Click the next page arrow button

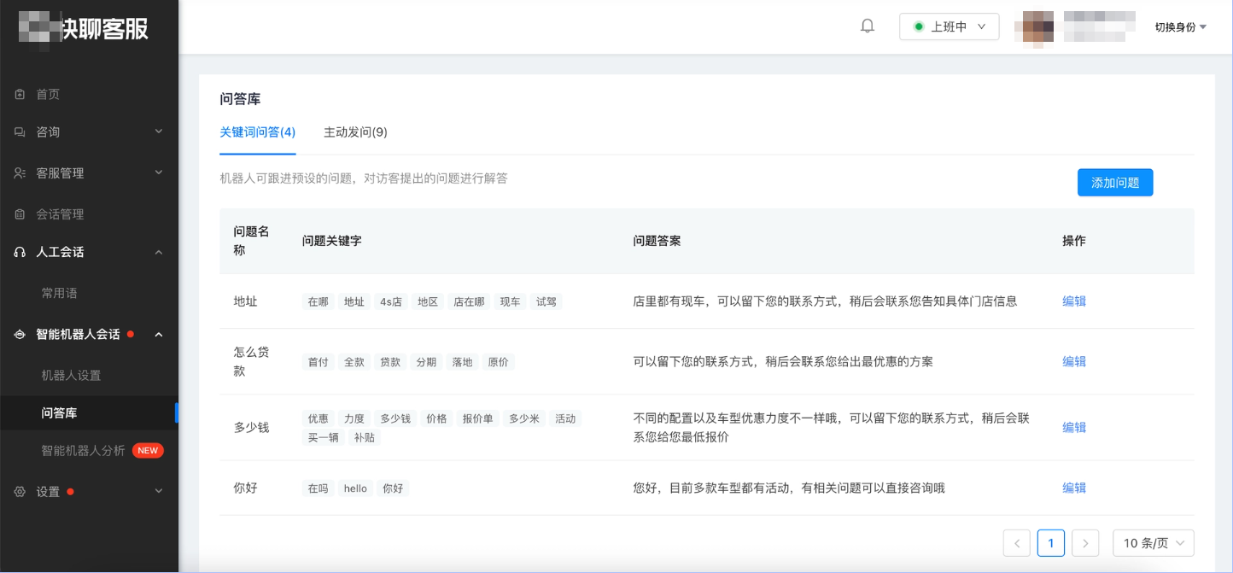click(1084, 542)
